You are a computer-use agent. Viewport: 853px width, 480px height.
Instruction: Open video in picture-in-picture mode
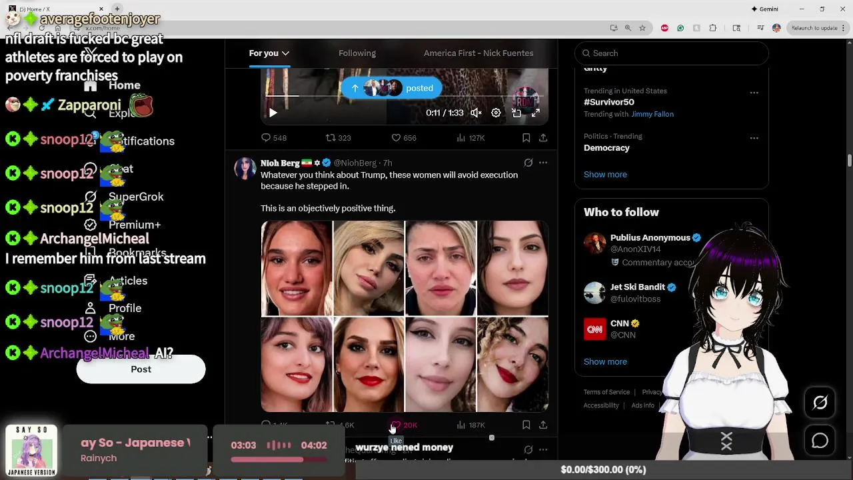point(516,113)
